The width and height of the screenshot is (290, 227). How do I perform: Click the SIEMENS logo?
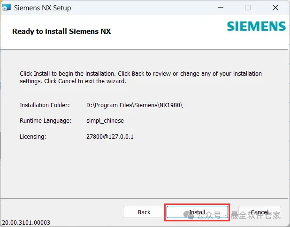click(256, 26)
